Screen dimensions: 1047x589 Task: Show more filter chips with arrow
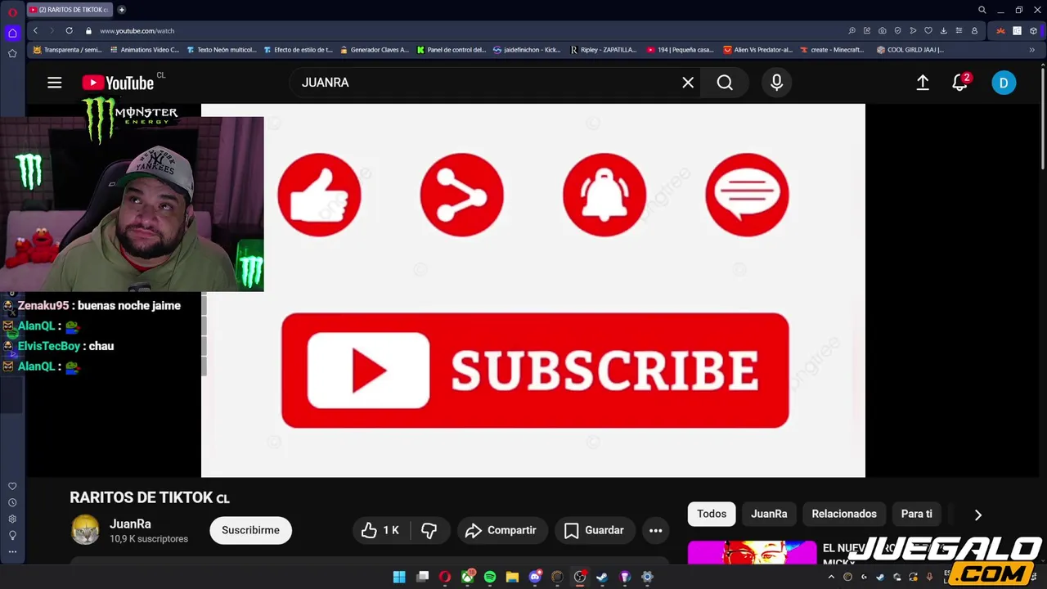click(978, 515)
